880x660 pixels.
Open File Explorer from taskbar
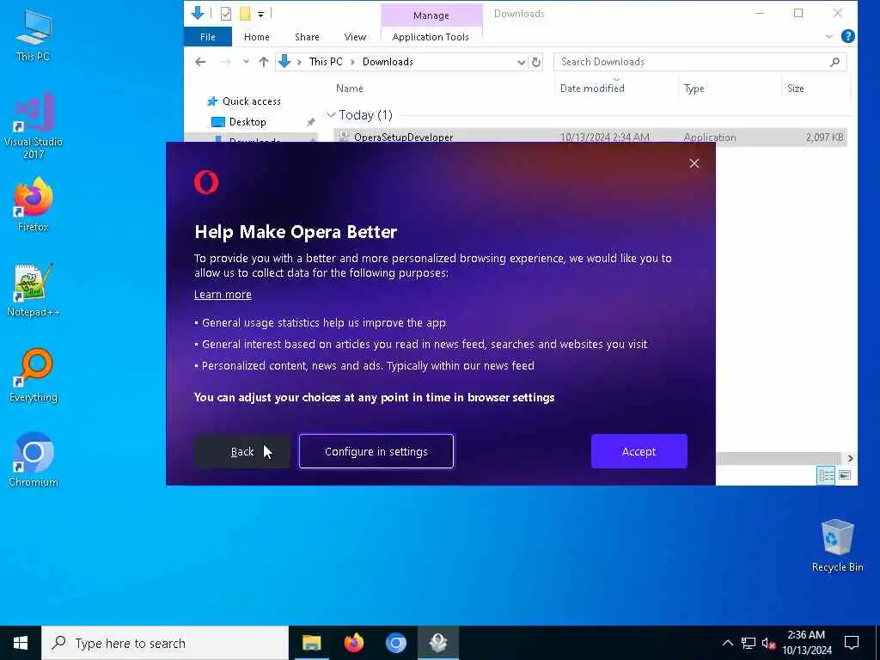311,643
